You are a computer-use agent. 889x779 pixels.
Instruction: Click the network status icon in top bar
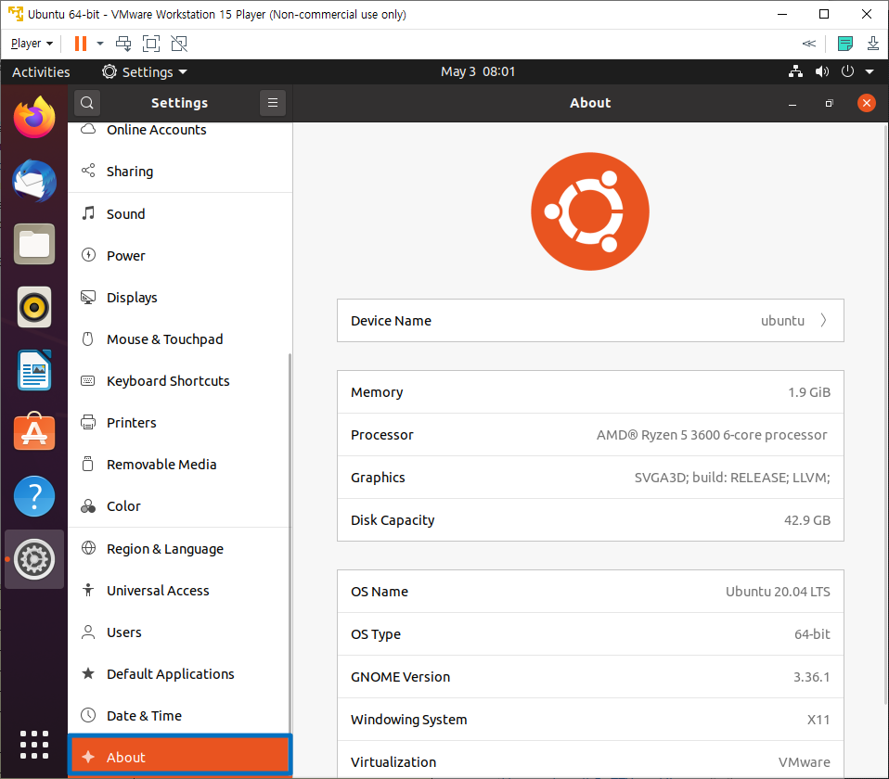coord(795,71)
